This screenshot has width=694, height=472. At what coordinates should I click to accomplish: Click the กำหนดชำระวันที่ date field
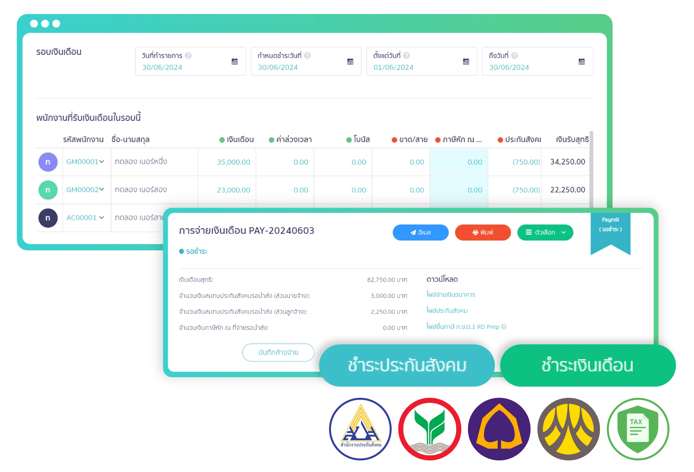click(306, 61)
